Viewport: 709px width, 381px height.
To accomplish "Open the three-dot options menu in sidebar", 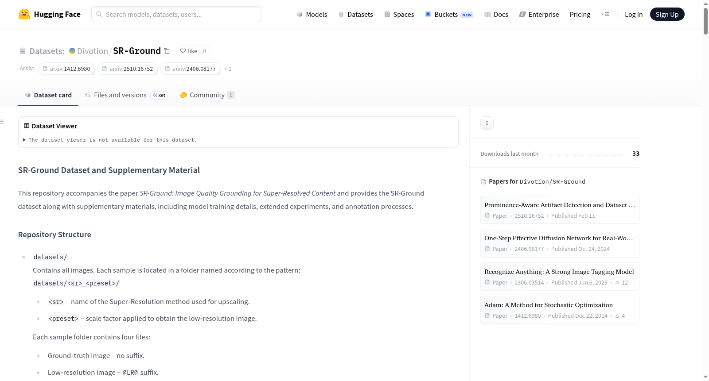I will click(x=487, y=123).
